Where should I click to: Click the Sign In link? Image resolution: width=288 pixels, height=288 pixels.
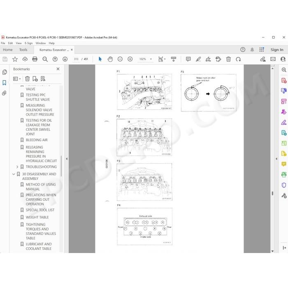click(x=277, y=50)
